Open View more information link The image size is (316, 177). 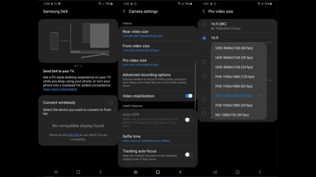pos(60,89)
